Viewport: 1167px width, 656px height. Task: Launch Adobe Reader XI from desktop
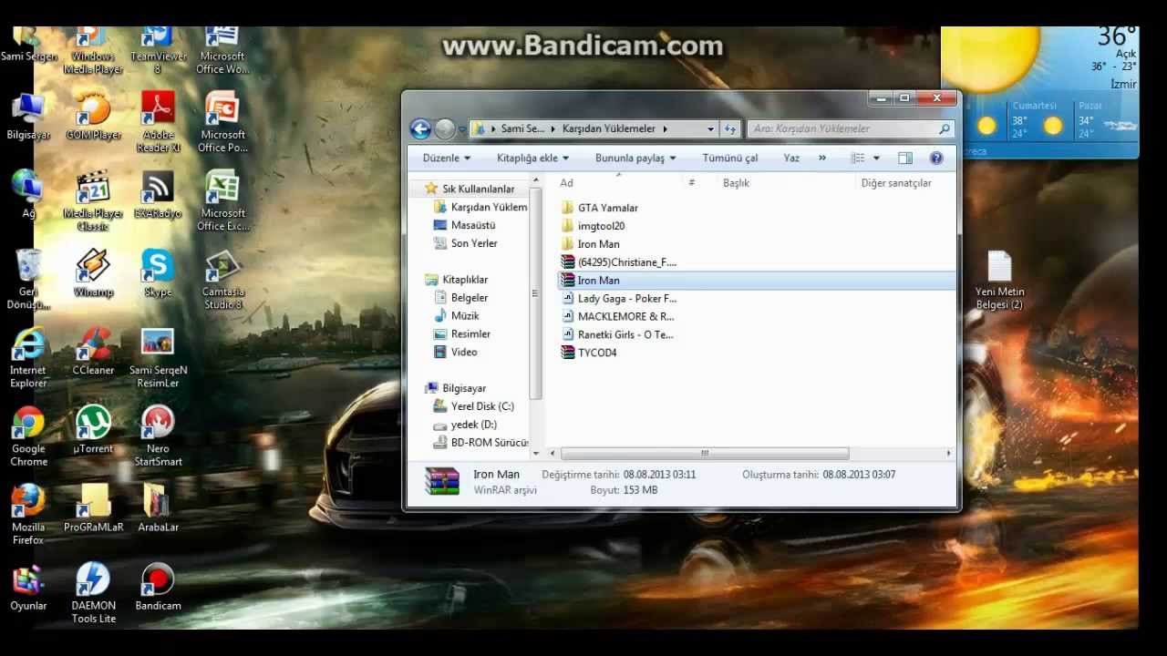click(158, 121)
